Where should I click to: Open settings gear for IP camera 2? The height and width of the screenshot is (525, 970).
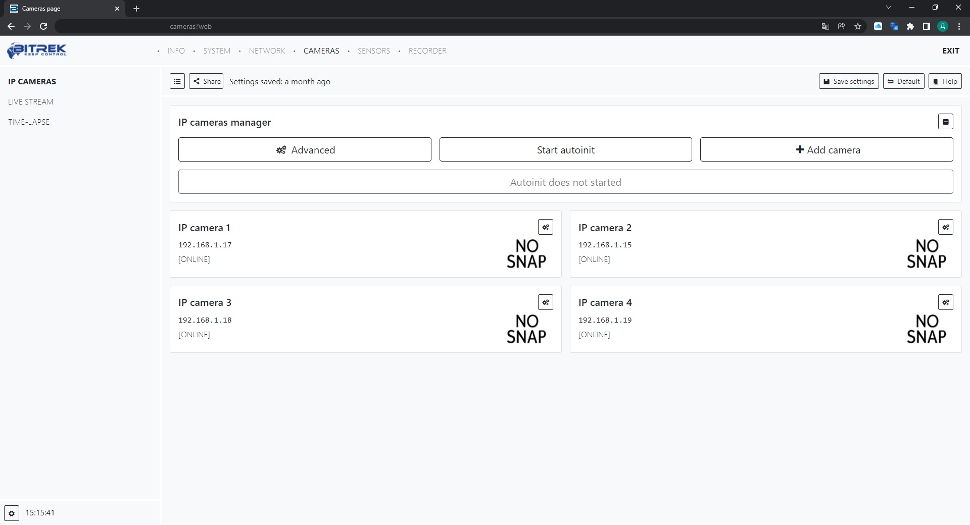pyautogui.click(x=945, y=227)
